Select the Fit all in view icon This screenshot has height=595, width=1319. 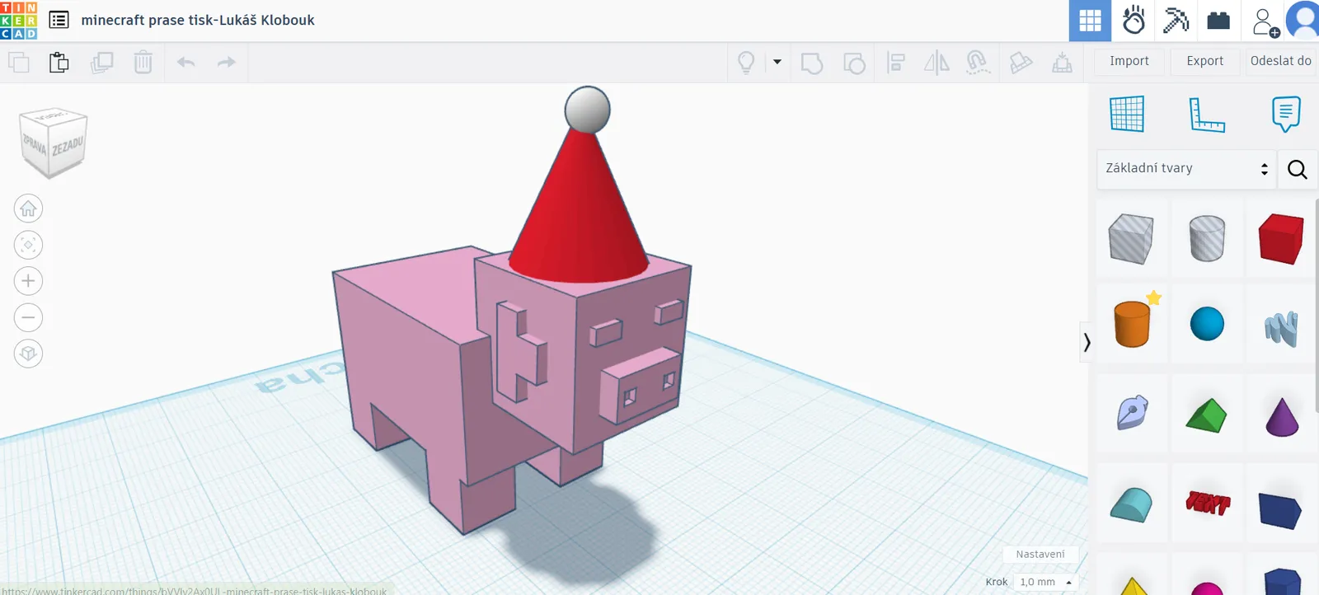tap(28, 245)
